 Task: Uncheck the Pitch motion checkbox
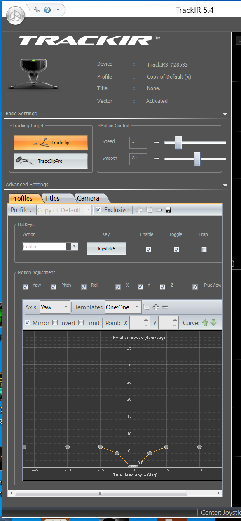pyautogui.click(x=53, y=287)
